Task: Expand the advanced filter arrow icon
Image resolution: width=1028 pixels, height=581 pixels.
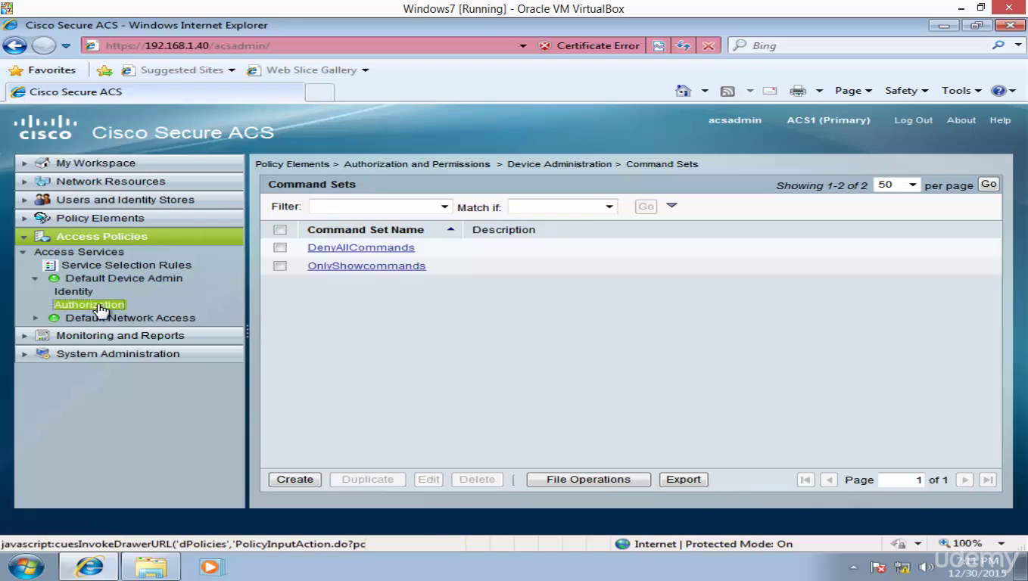Action: coord(671,206)
